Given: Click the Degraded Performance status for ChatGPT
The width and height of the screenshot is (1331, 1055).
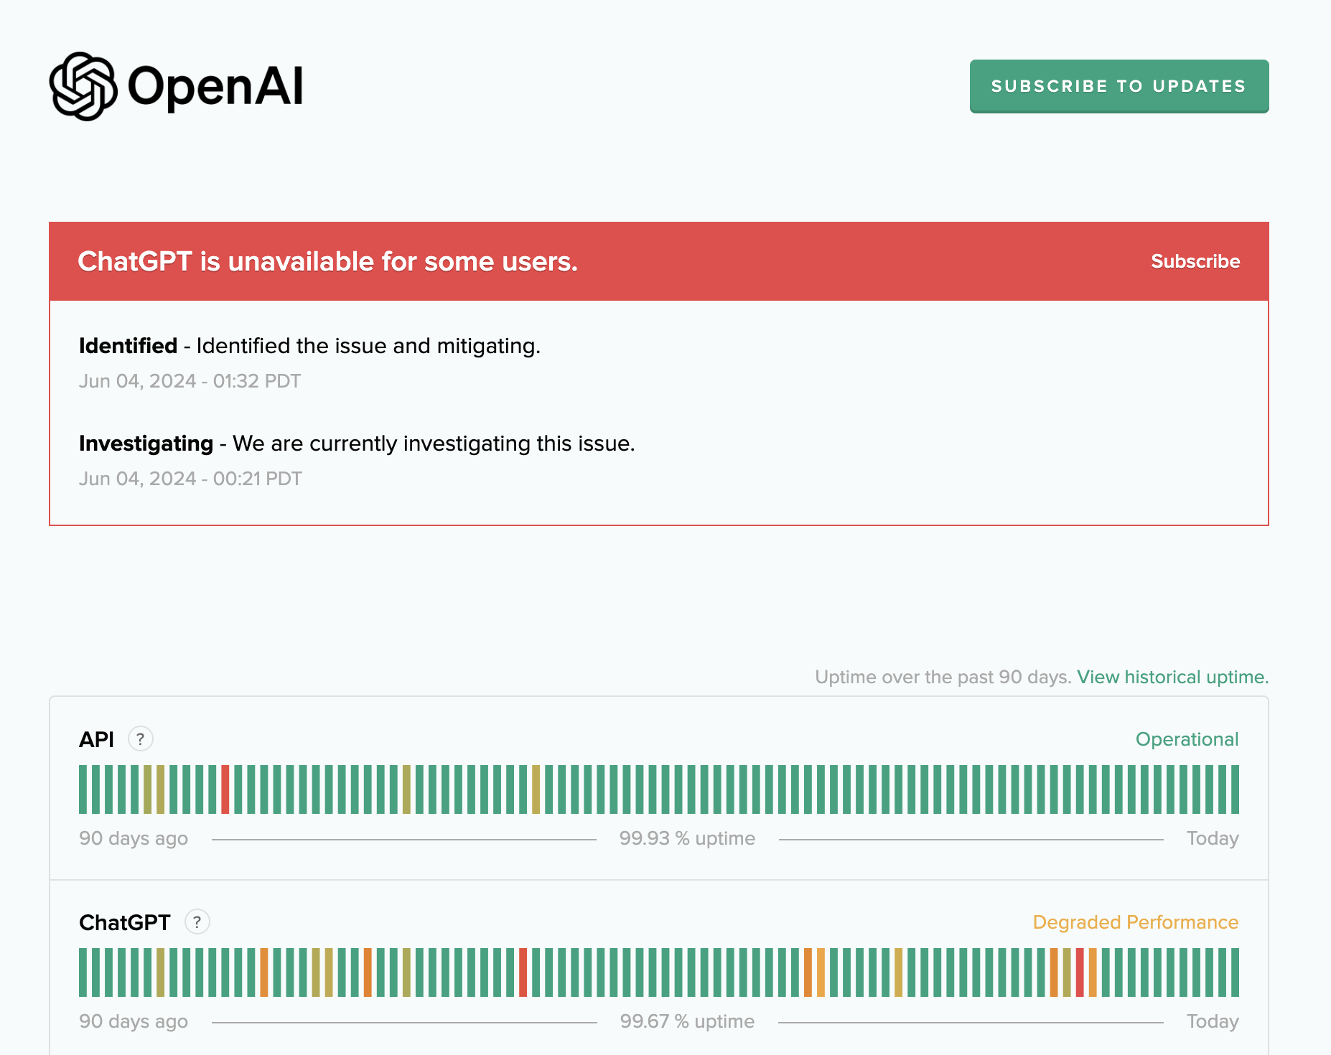Looking at the screenshot, I should pos(1136,922).
